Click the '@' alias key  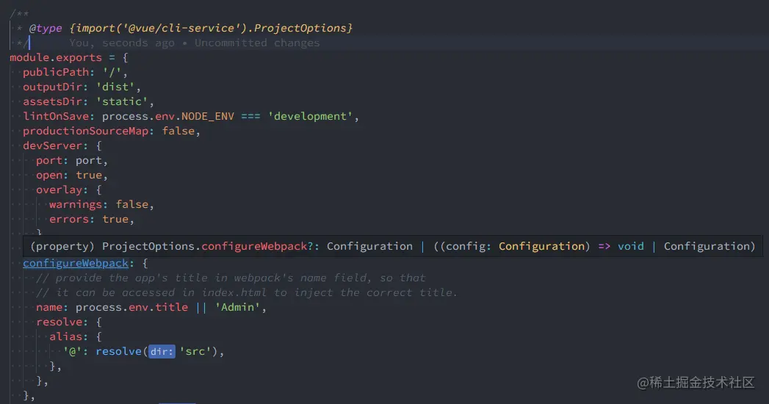point(72,352)
